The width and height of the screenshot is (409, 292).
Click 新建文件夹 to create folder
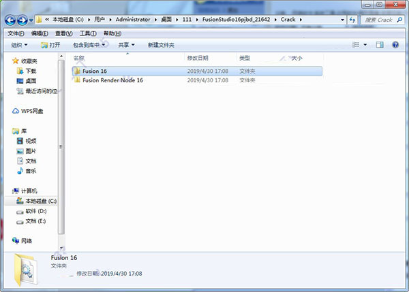161,45
